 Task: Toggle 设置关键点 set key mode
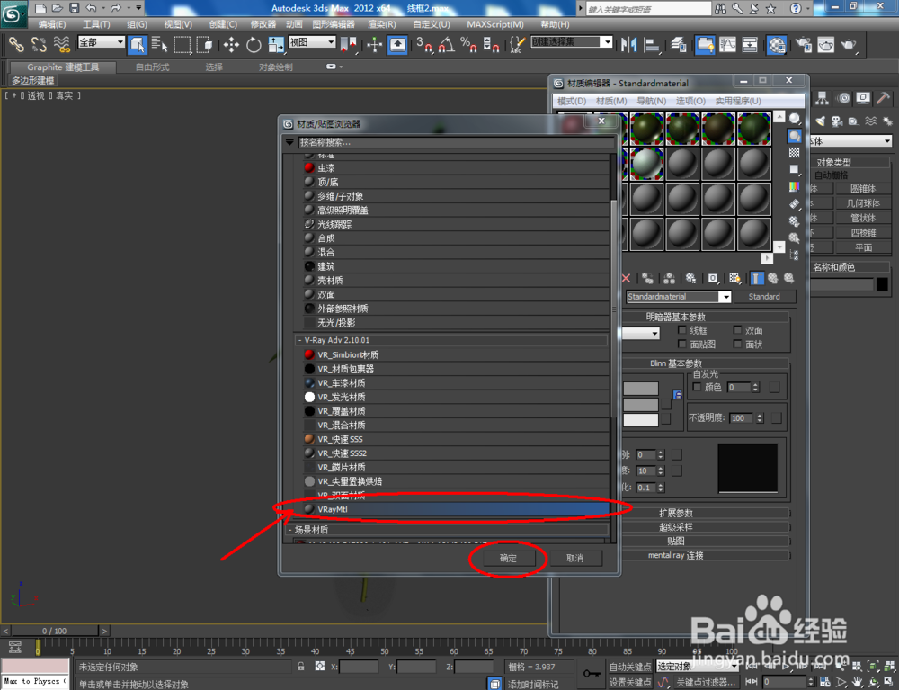click(x=629, y=682)
